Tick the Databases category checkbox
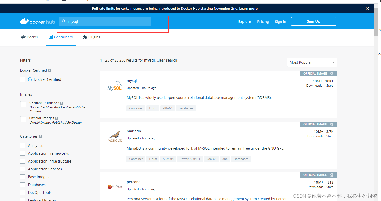 click(23, 185)
